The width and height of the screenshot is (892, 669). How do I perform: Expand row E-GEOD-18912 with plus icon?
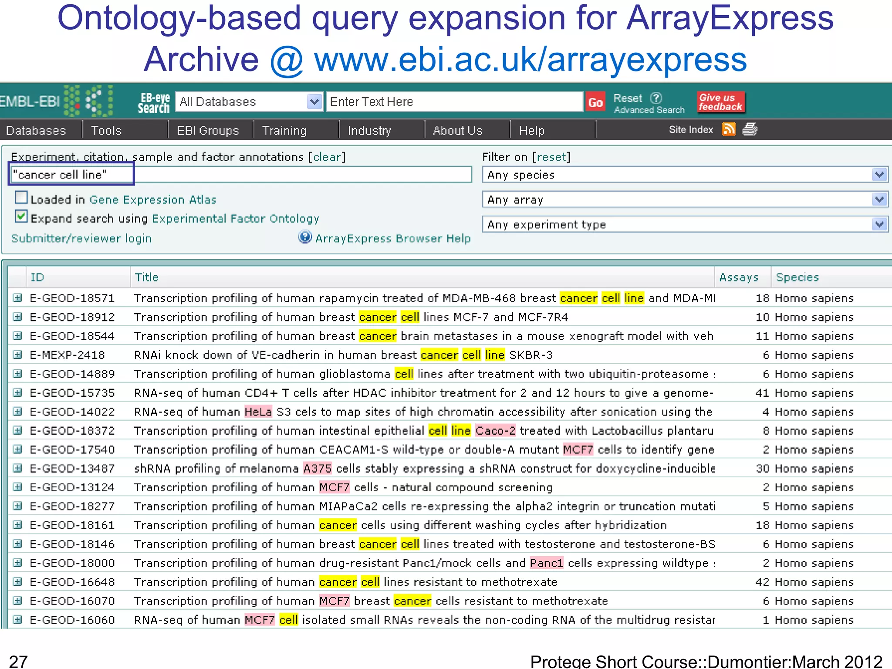pyautogui.click(x=17, y=317)
